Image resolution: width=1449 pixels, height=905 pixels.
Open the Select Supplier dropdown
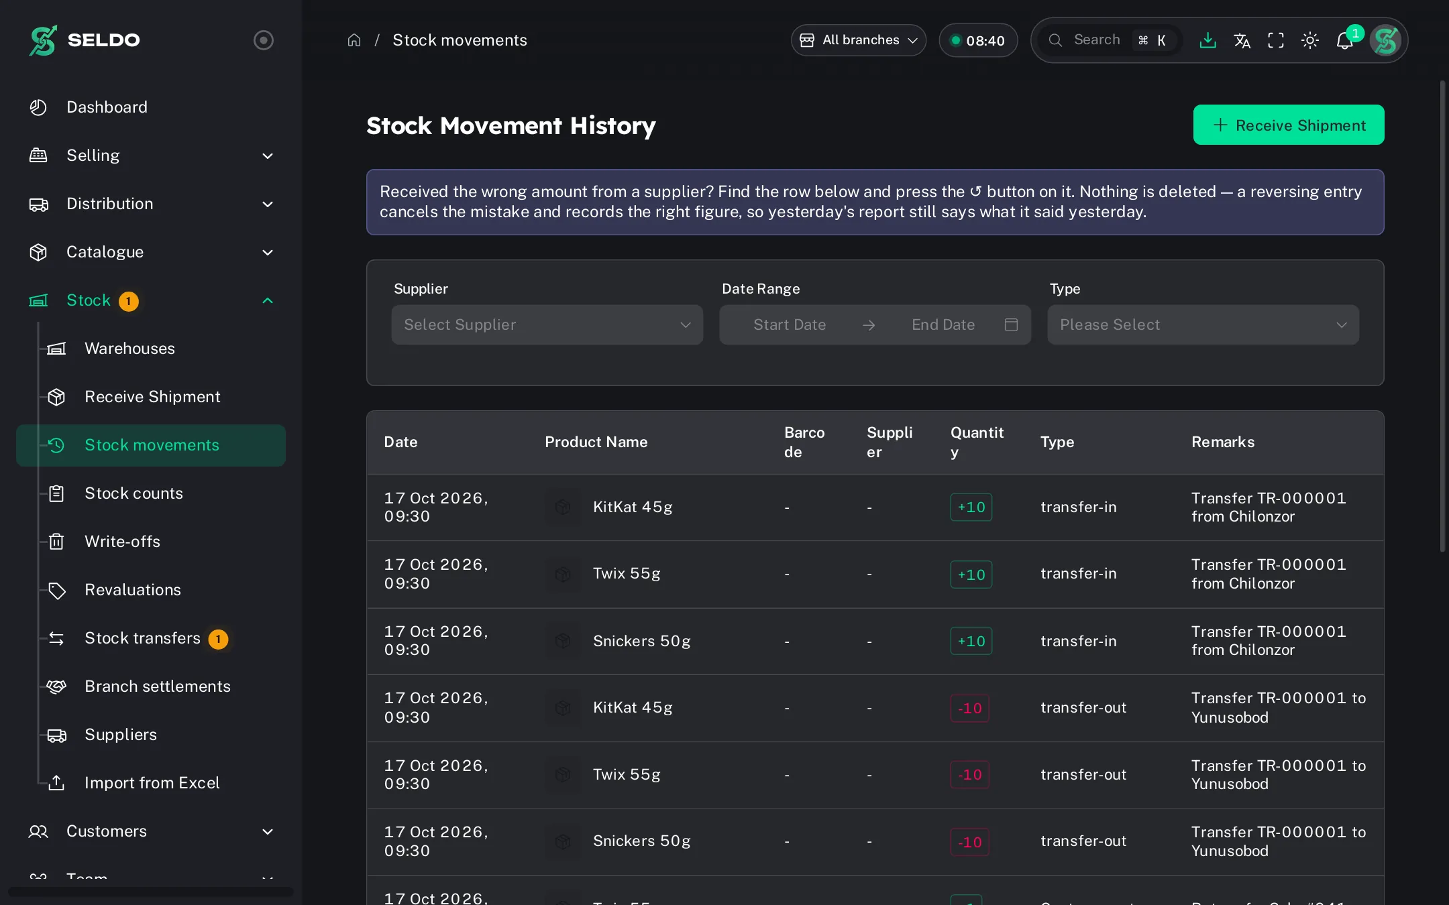[547, 325]
